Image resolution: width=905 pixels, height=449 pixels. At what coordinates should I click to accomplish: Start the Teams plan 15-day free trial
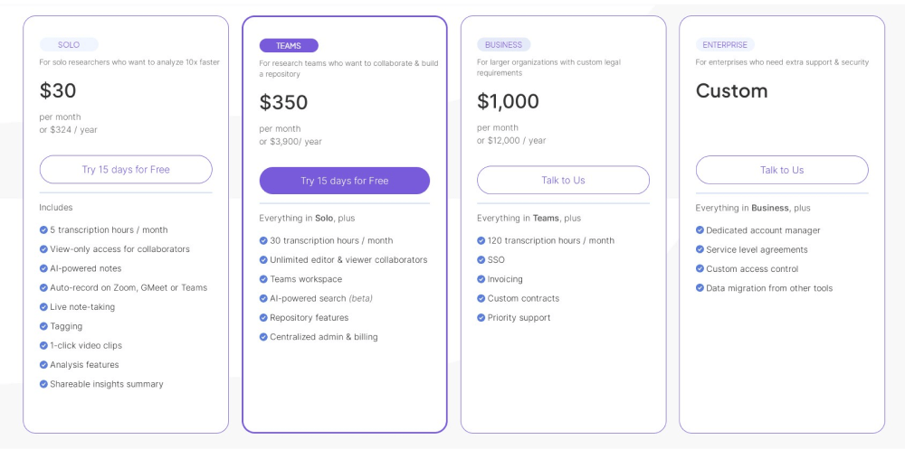tap(344, 181)
